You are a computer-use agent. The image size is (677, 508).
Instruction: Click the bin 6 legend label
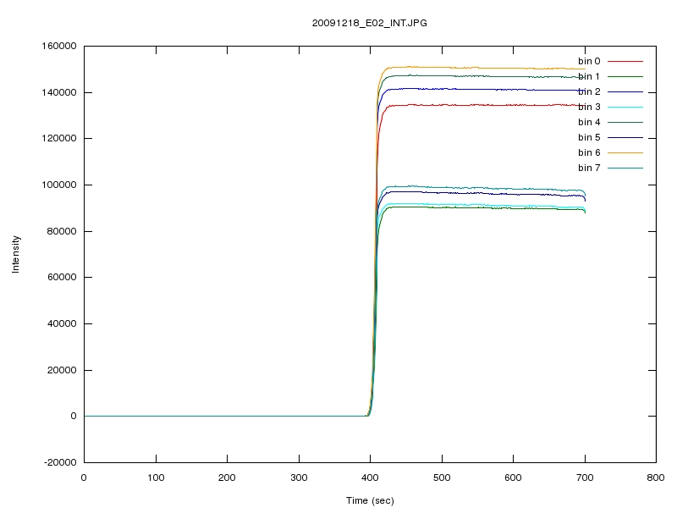(x=589, y=152)
